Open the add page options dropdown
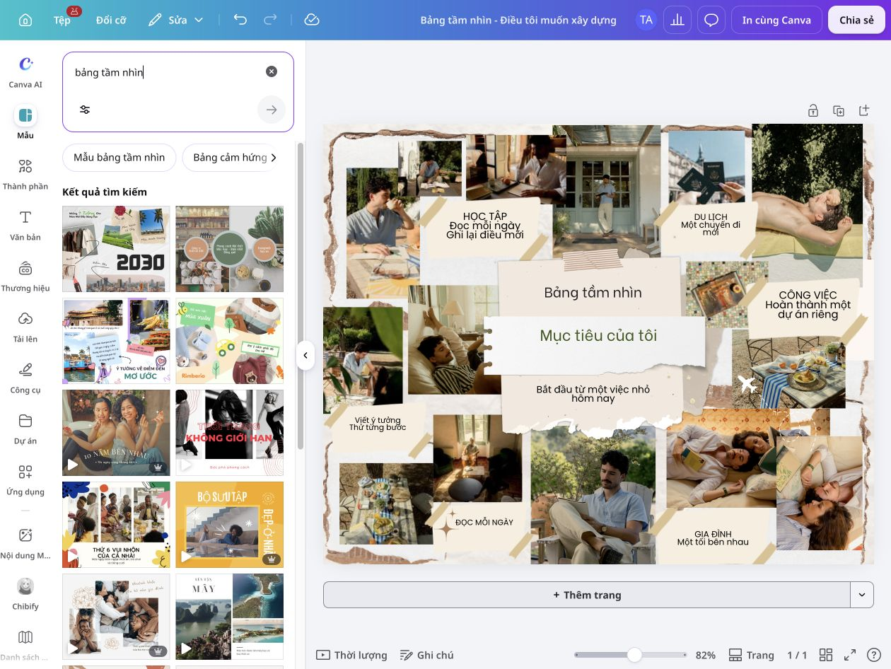Viewport: 891px width, 669px height. [x=861, y=595]
